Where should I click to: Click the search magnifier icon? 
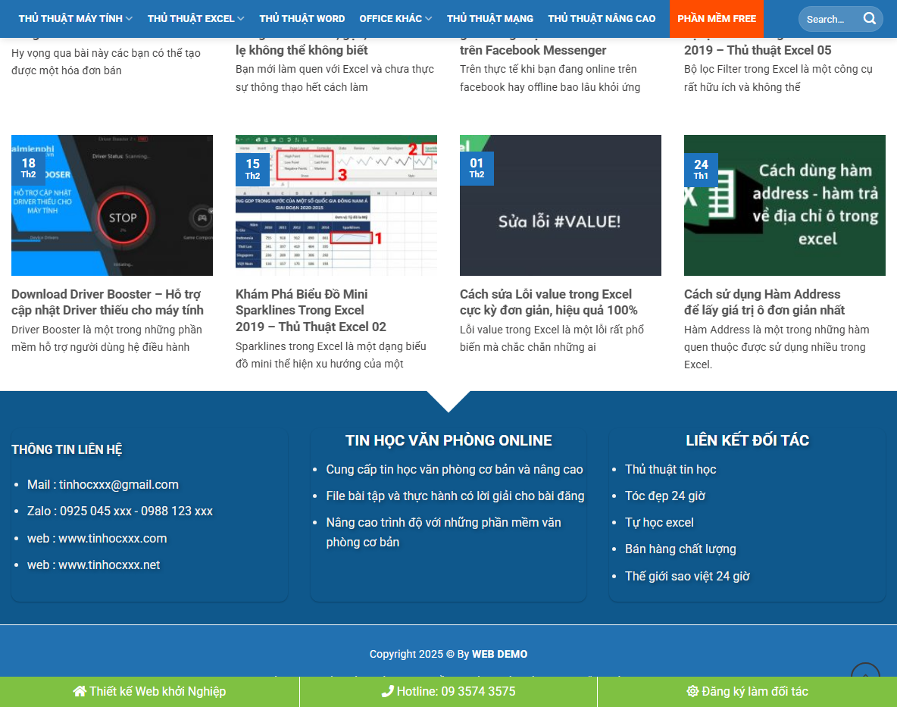(870, 19)
